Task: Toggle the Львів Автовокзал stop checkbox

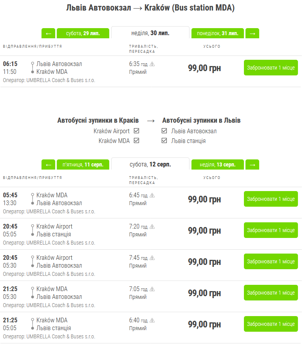Action: tap(164, 131)
